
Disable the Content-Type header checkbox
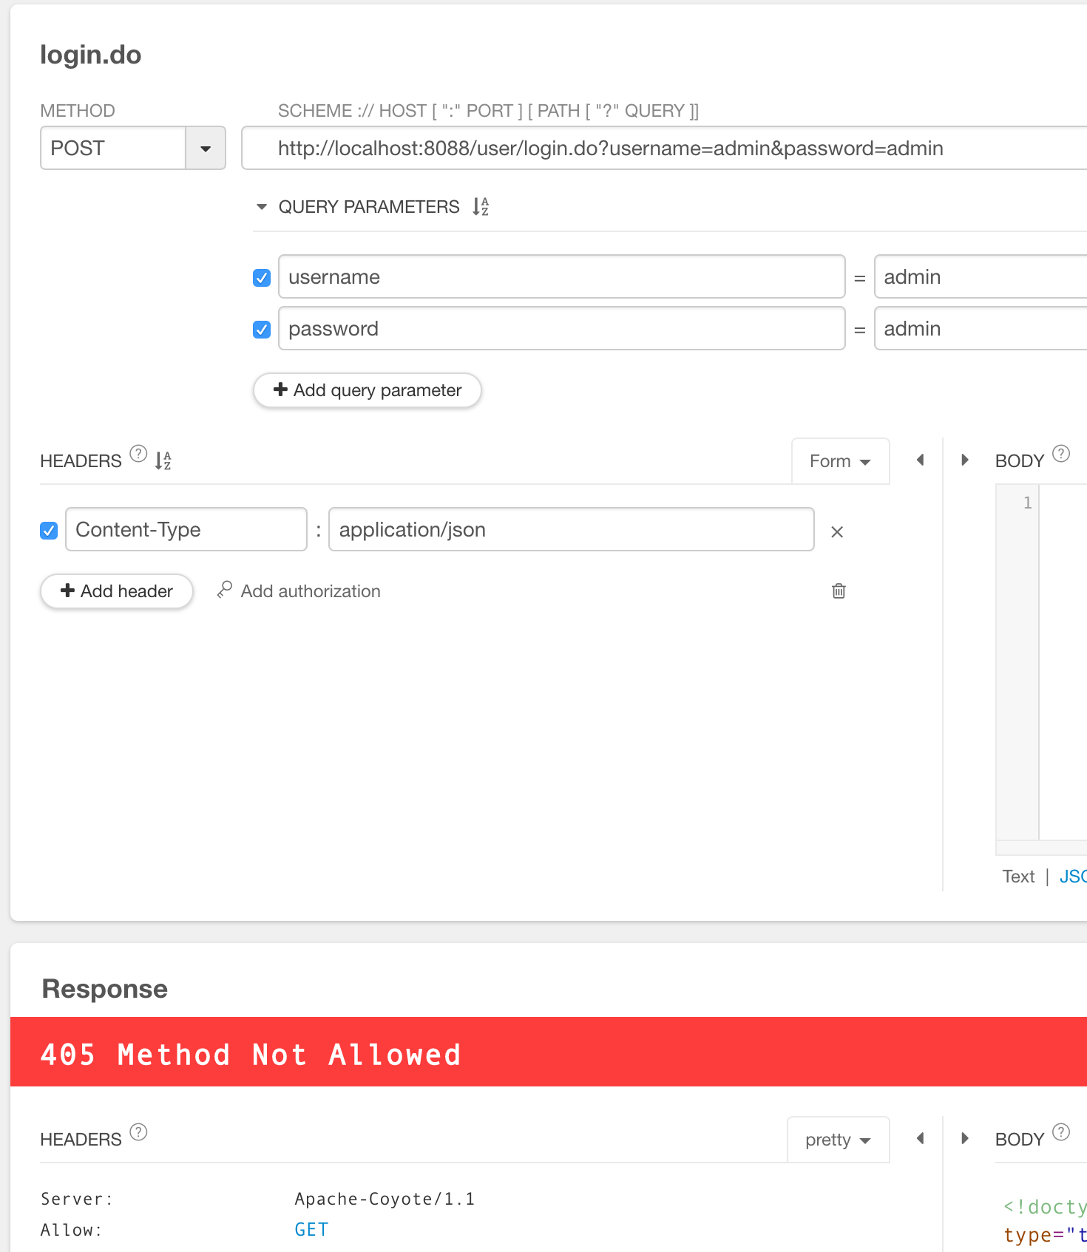pyautogui.click(x=49, y=531)
